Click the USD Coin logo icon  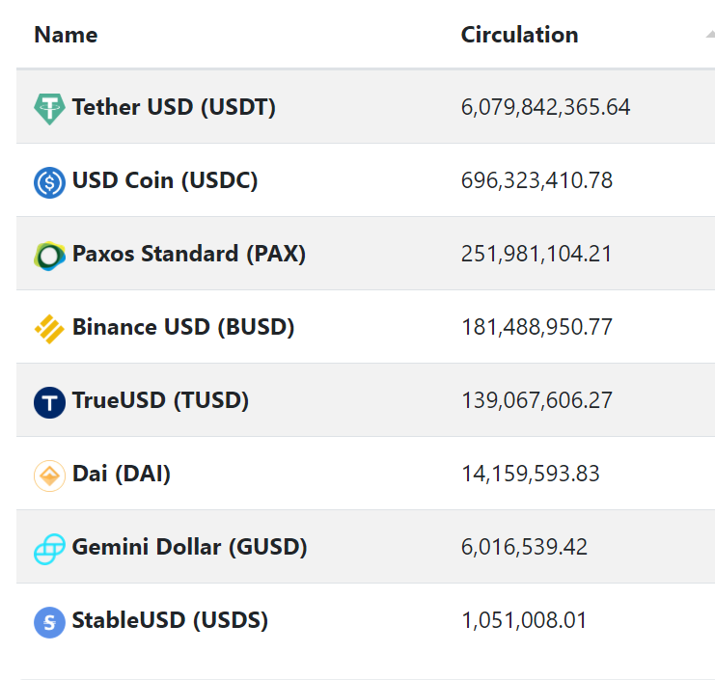(x=49, y=181)
